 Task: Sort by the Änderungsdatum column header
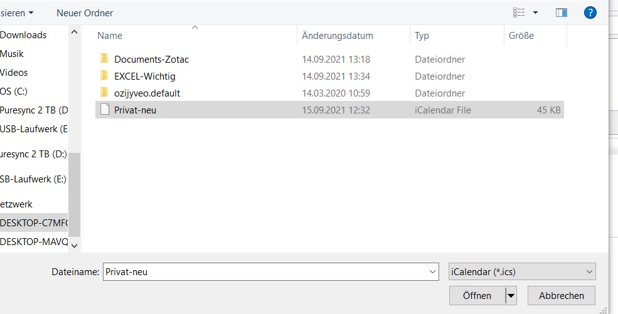click(338, 36)
